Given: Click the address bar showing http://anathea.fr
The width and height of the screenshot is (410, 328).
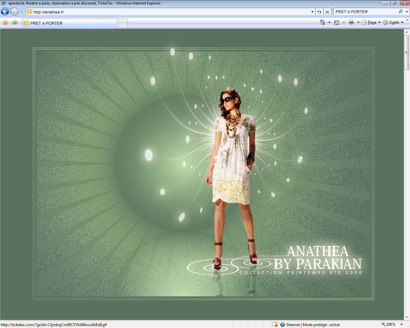Looking at the screenshot, I should (168, 12).
